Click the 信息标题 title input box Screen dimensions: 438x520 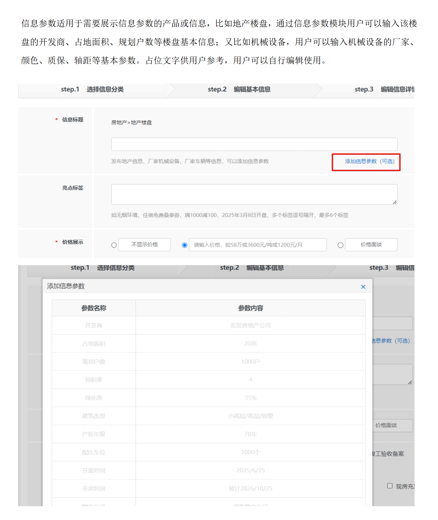tap(254, 144)
